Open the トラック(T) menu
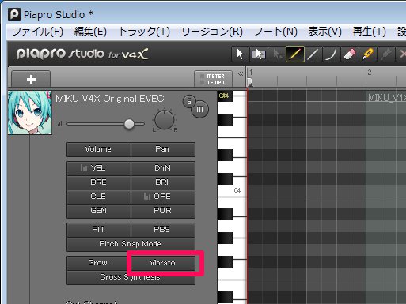Screen dimensions: 406x304 coord(144,32)
